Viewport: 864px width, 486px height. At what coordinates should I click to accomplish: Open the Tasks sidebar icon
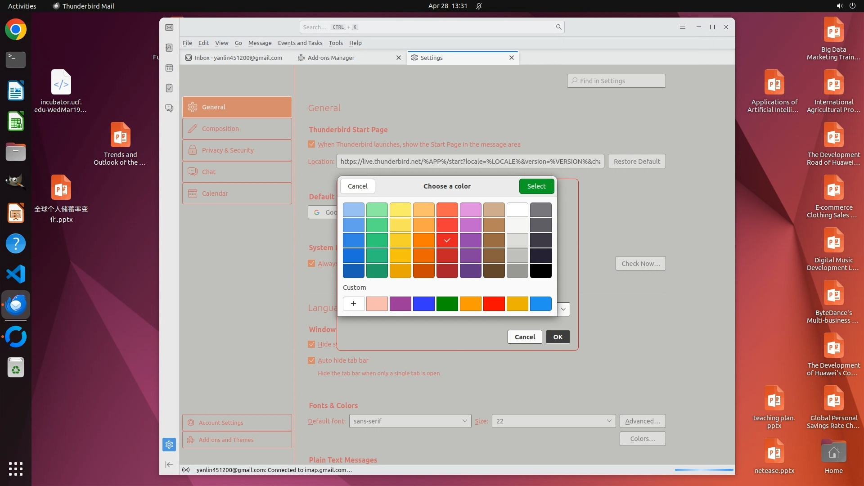169,88
